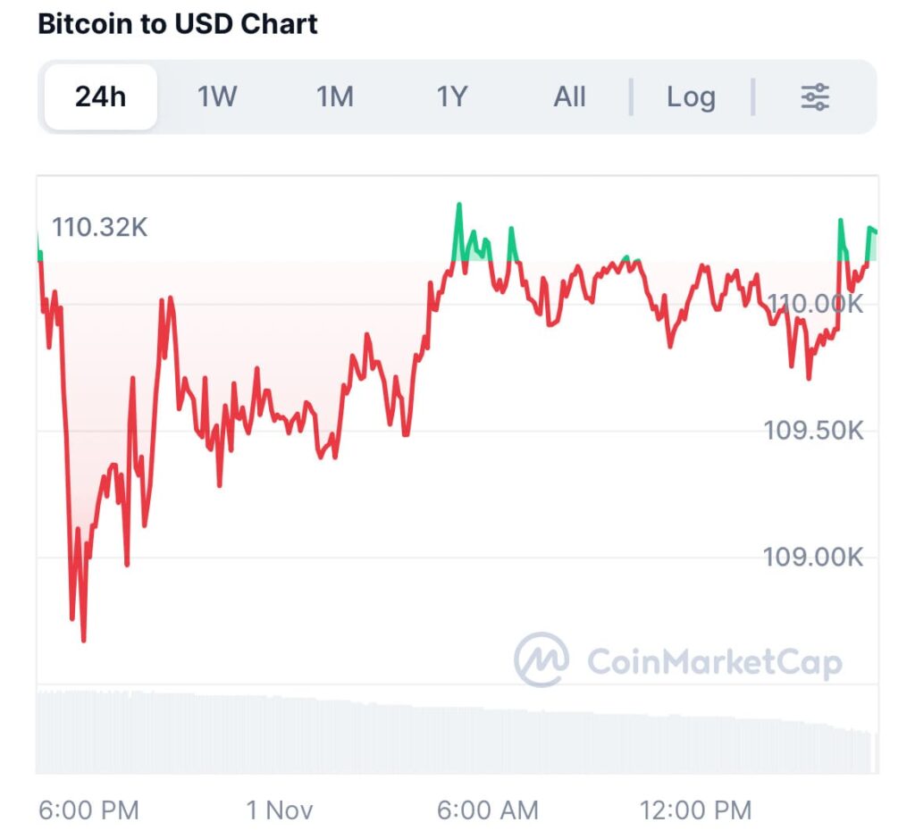Select the 1Y timeframe tab
915x831 pixels.
[x=452, y=97]
